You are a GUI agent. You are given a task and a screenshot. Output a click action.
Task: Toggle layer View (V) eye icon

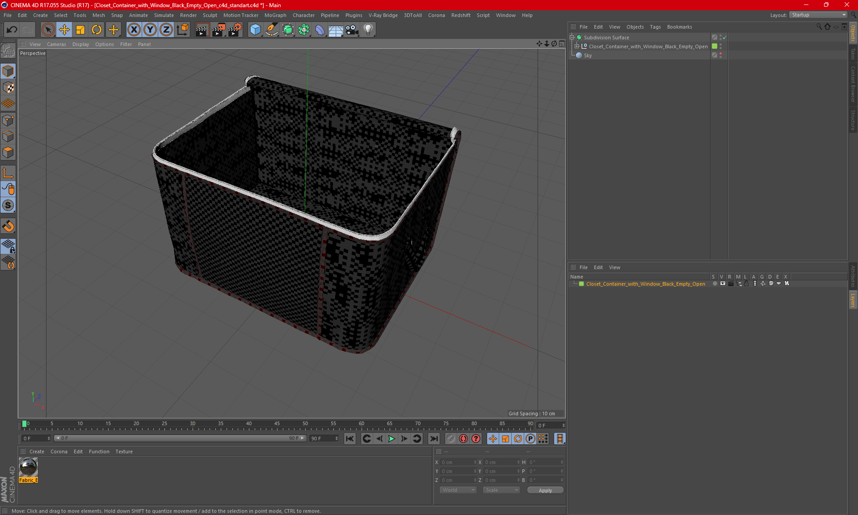(723, 283)
